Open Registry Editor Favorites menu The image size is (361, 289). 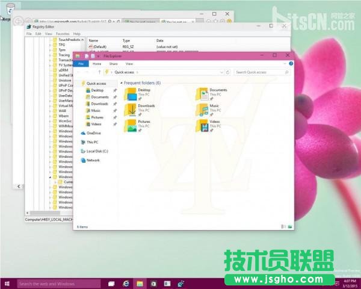(63, 34)
